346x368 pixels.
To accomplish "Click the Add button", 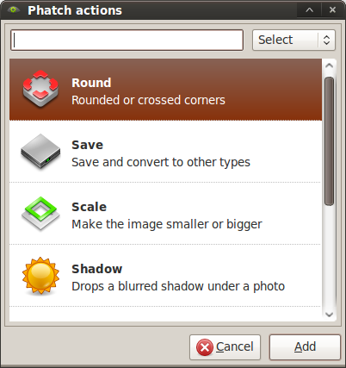I will (x=305, y=347).
